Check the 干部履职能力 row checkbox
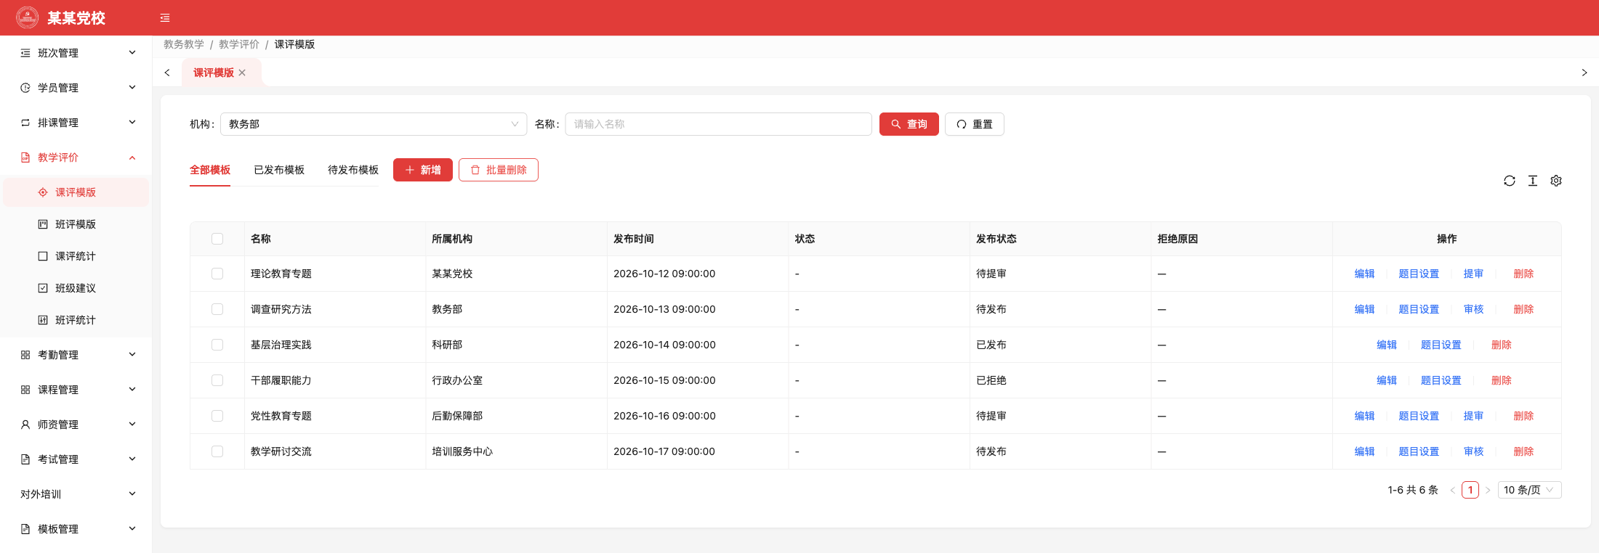The image size is (1599, 553). tap(217, 380)
